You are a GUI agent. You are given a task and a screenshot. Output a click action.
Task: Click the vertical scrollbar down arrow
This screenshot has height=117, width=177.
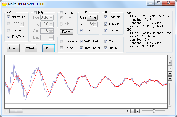point(170,68)
